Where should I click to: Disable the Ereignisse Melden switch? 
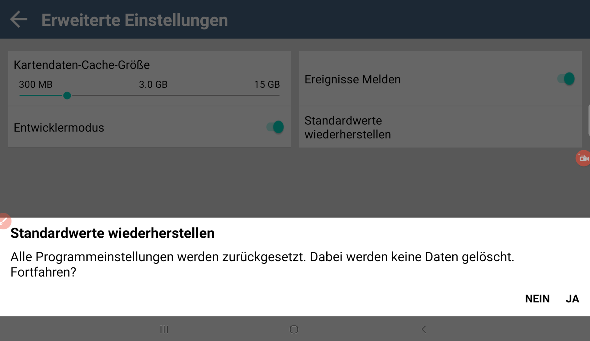pyautogui.click(x=566, y=79)
